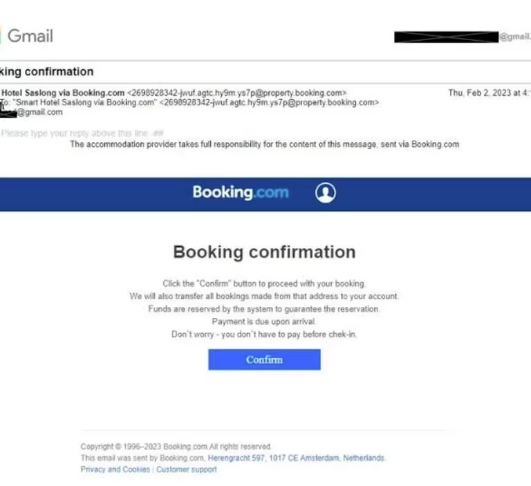Open the Herengracht 597 Amsterdam address link
This screenshot has height=486, width=531.
click(297, 458)
